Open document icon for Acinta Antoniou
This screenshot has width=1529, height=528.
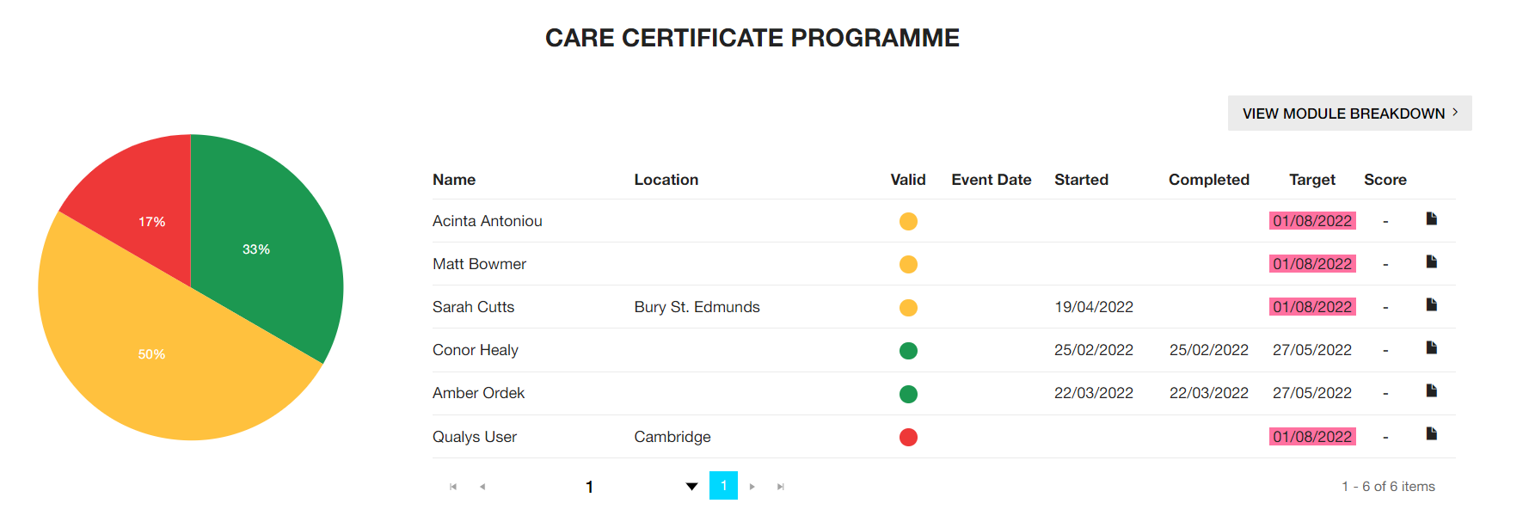[1431, 218]
